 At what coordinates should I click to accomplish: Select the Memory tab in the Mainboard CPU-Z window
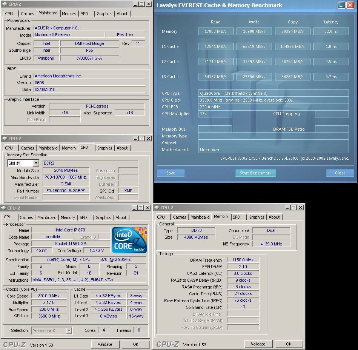69,14
